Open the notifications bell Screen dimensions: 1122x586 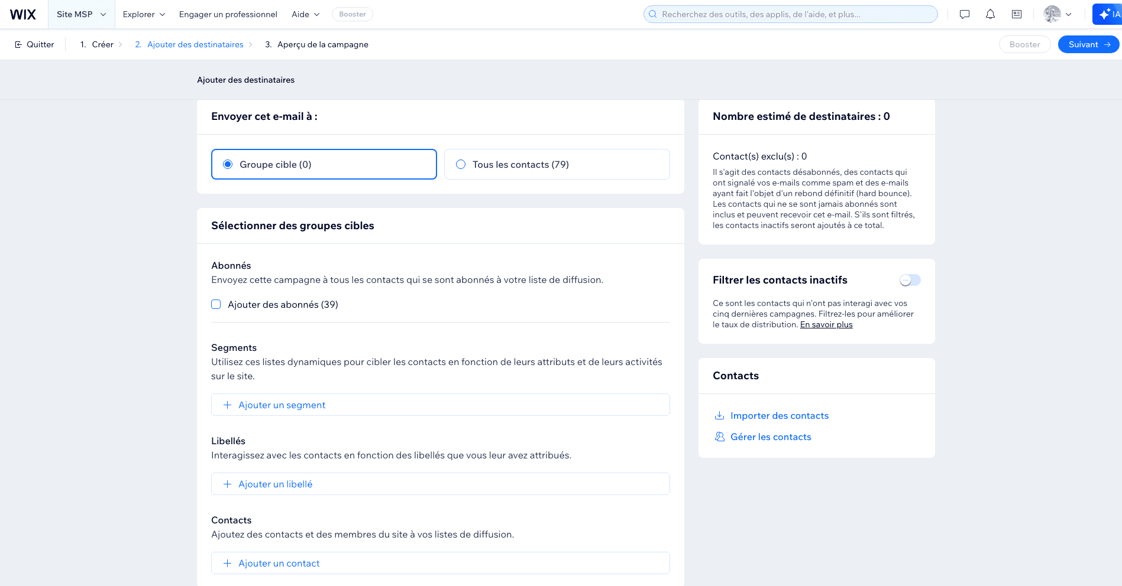click(x=990, y=14)
